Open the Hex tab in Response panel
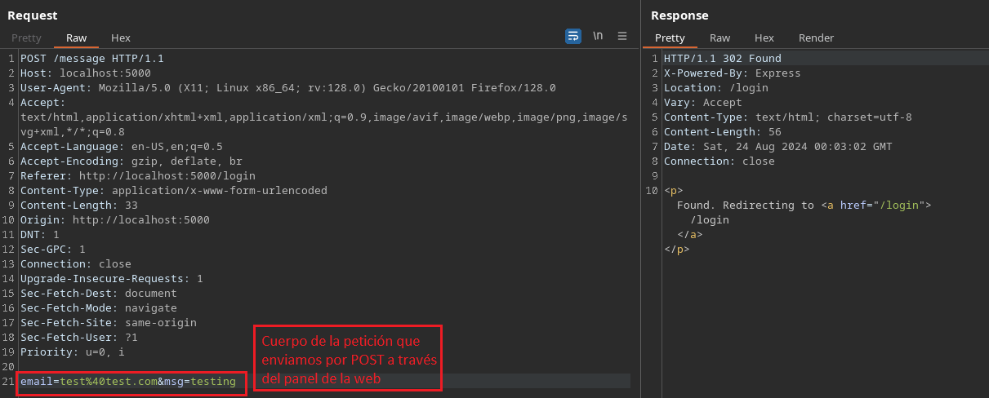This screenshot has width=989, height=398. pos(764,38)
